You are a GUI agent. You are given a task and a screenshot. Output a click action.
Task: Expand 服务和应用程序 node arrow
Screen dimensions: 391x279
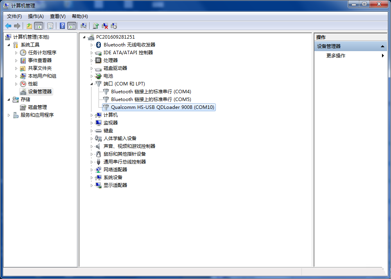tap(9, 115)
